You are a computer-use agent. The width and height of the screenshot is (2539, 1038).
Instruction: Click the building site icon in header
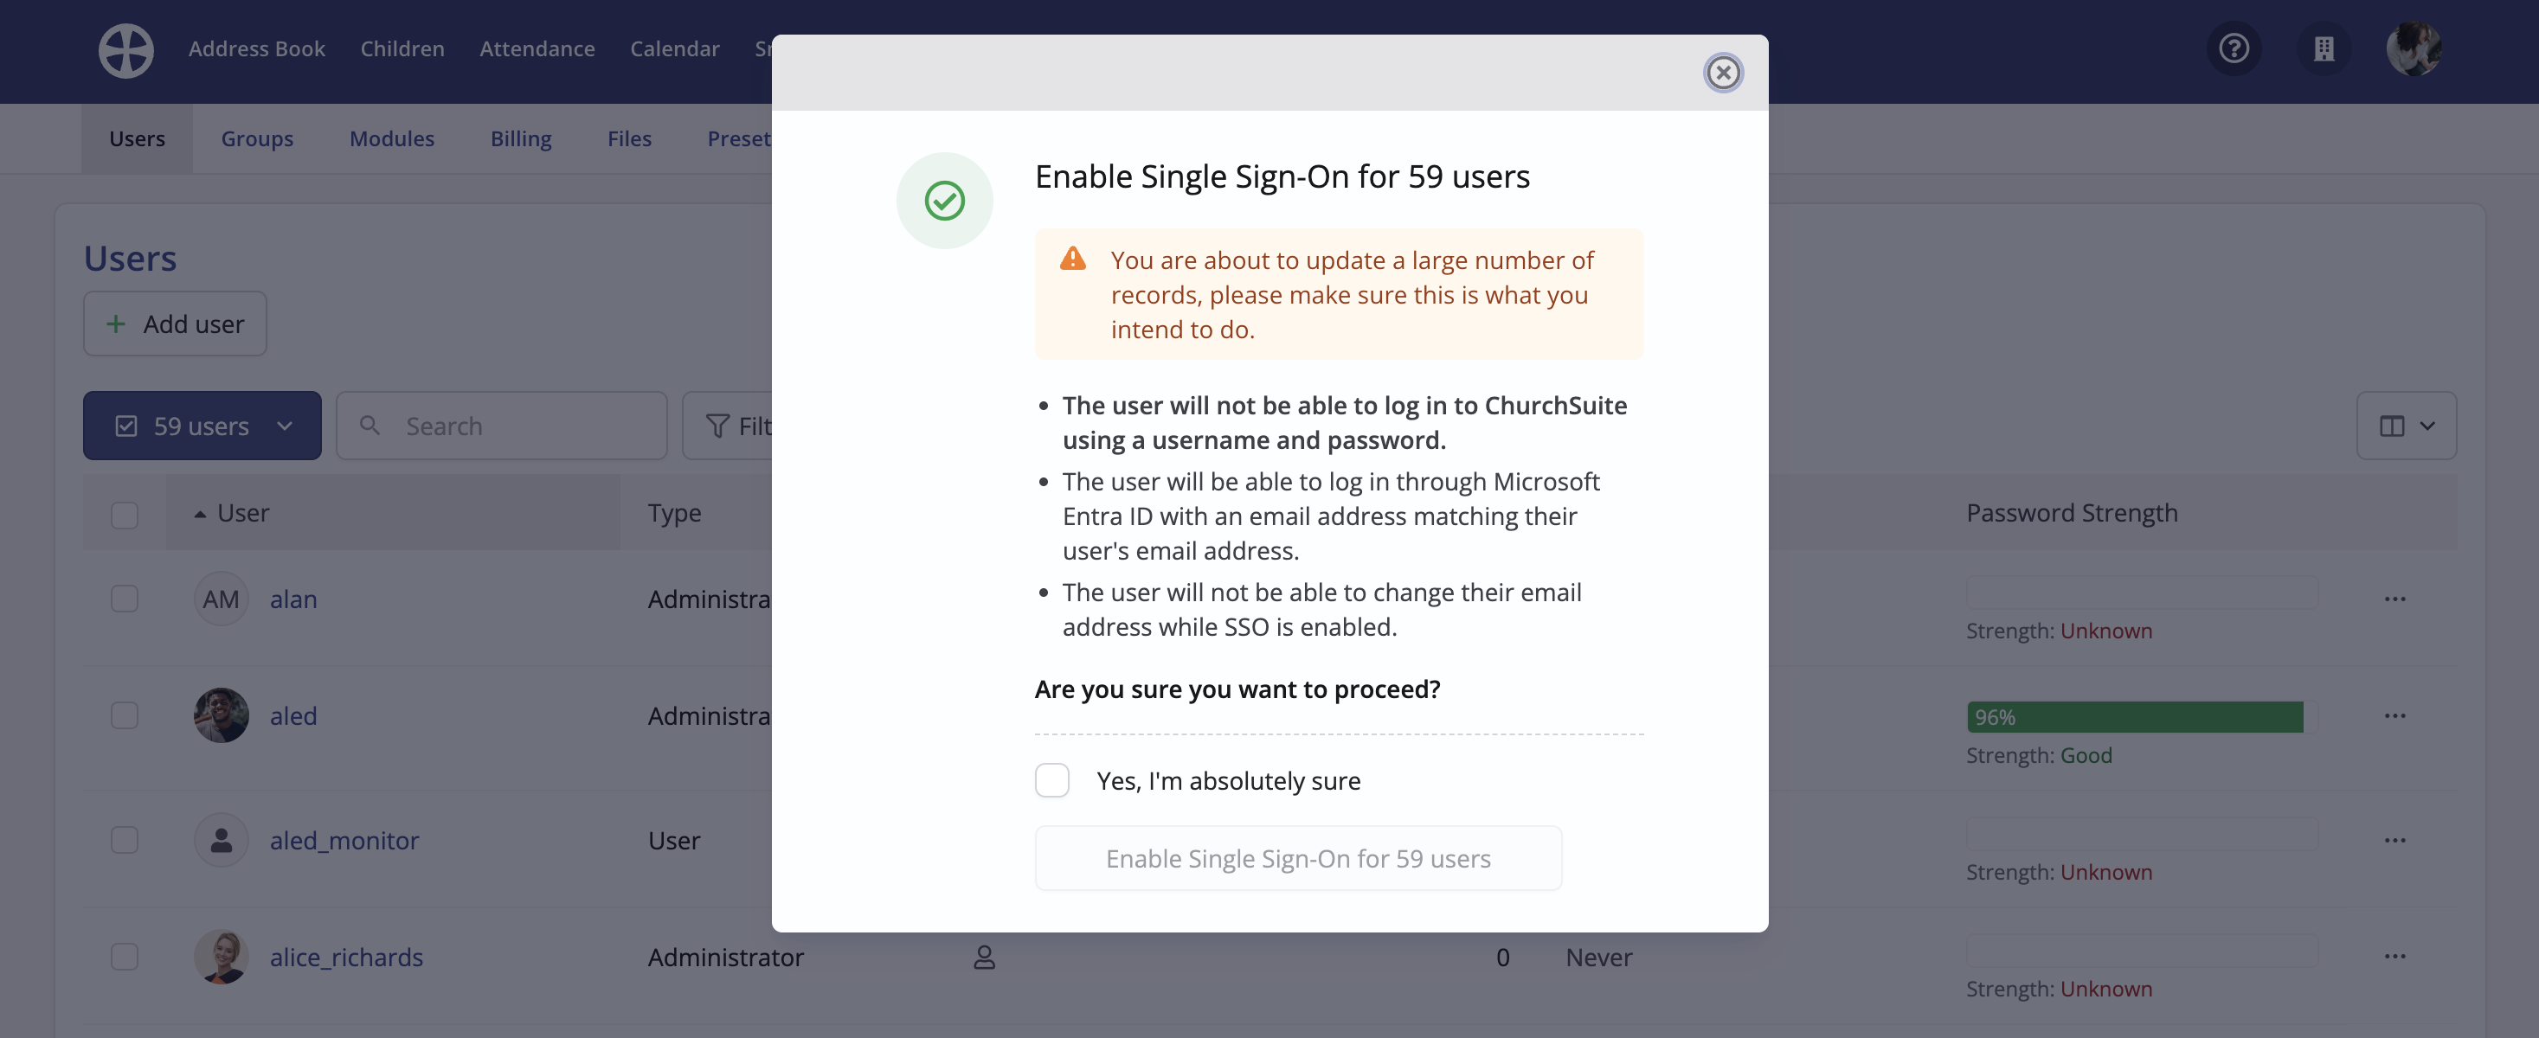2324,48
